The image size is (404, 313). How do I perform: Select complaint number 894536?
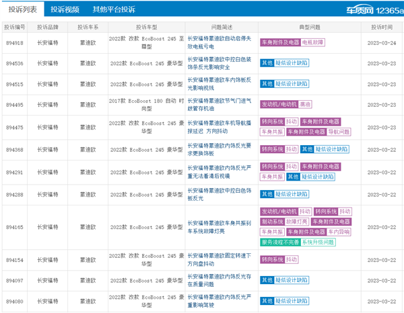pos(15,64)
